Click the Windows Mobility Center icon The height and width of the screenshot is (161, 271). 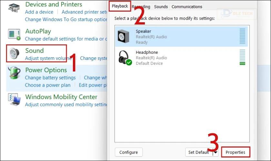click(14, 99)
